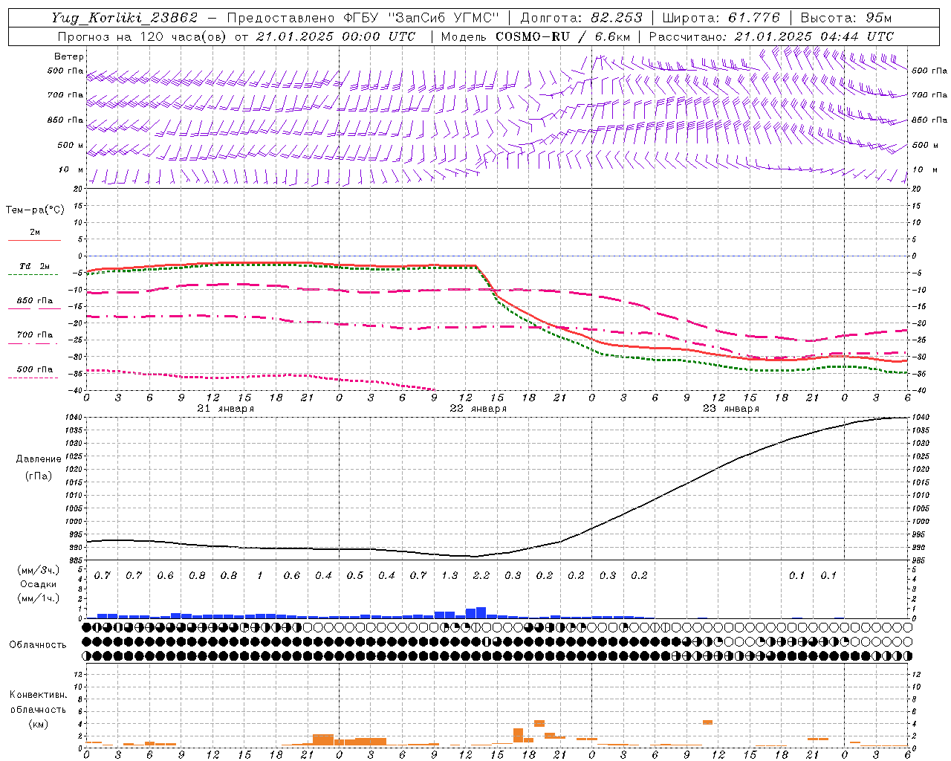Click the 700 гПа temperature legend entry

click(34, 334)
